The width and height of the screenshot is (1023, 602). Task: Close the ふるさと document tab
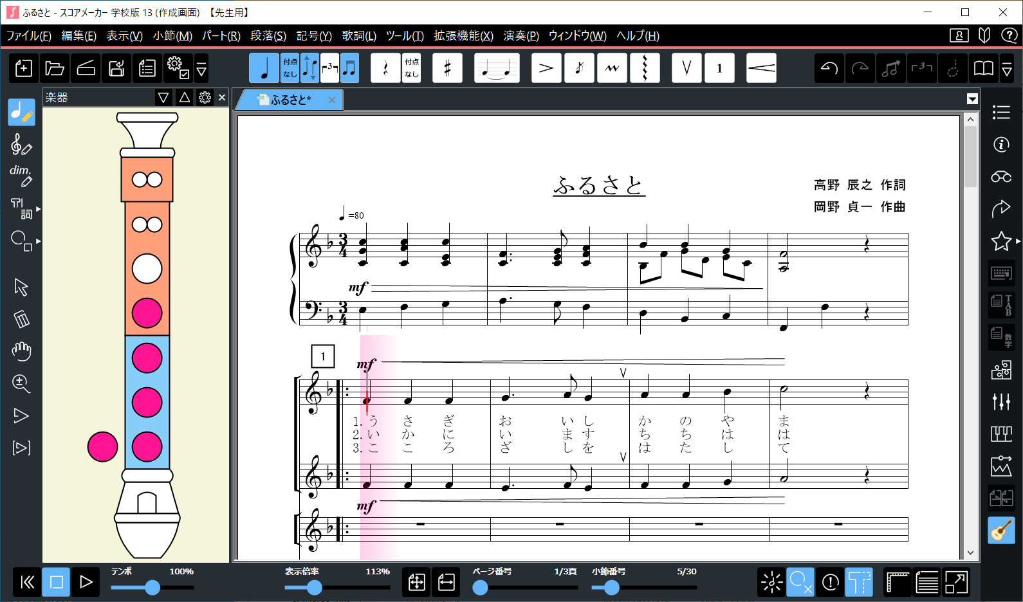(332, 100)
